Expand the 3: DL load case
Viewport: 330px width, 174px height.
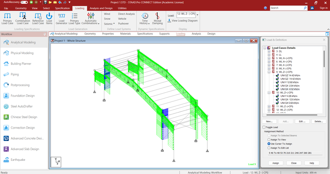[269, 52]
